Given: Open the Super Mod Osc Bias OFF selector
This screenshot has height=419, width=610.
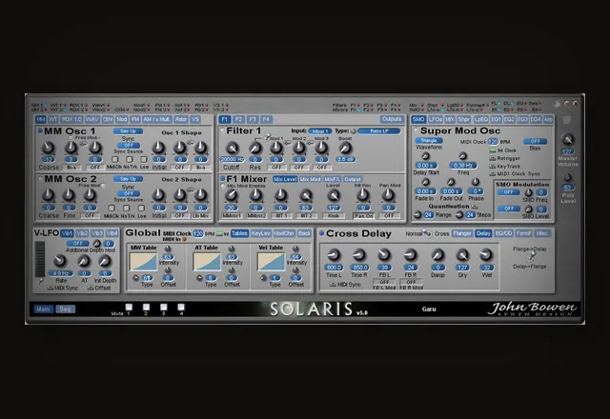Looking at the screenshot, I should coord(535,141).
